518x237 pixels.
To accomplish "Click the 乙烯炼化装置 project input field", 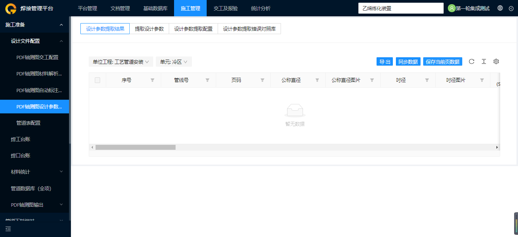I will (401, 8).
